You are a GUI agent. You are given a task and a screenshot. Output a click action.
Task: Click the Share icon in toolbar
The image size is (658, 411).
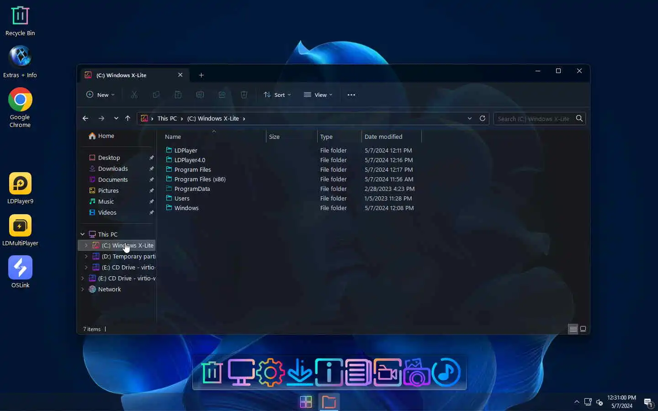click(222, 95)
